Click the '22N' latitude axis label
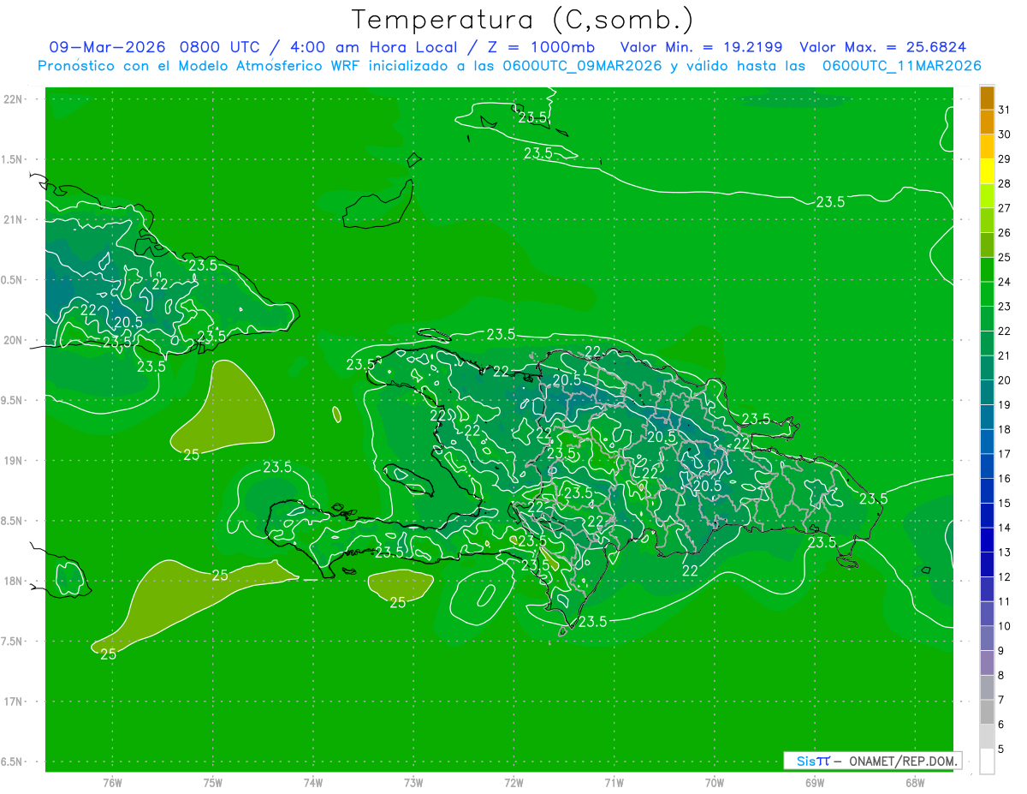1027x794 pixels. click(13, 99)
